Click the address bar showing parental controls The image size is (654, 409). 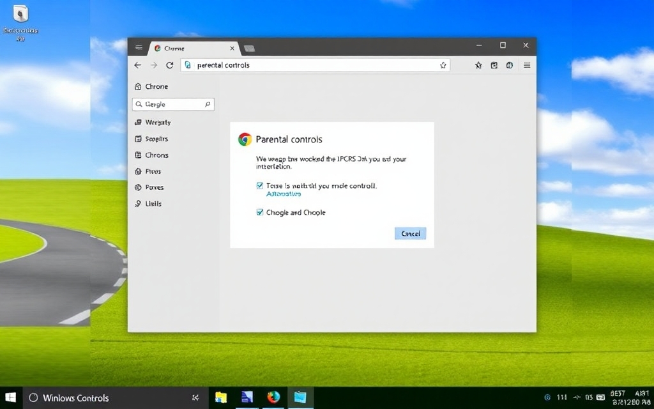[316, 65]
